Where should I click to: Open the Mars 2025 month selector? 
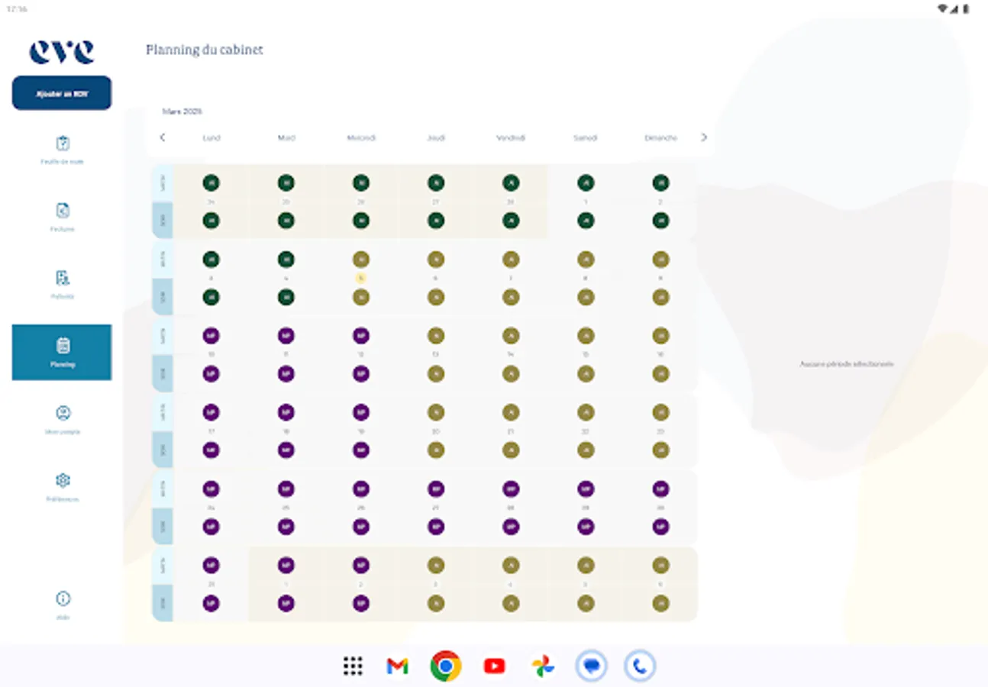[182, 111]
